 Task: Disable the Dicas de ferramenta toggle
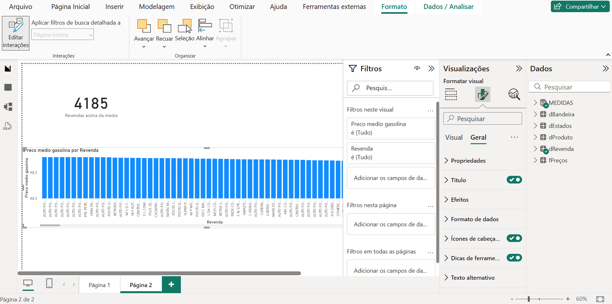coord(514,258)
